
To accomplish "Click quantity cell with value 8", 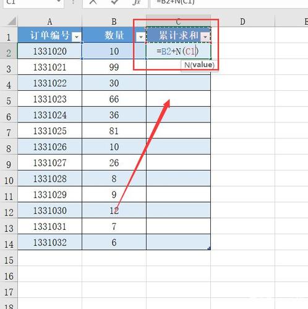I will [x=114, y=179].
